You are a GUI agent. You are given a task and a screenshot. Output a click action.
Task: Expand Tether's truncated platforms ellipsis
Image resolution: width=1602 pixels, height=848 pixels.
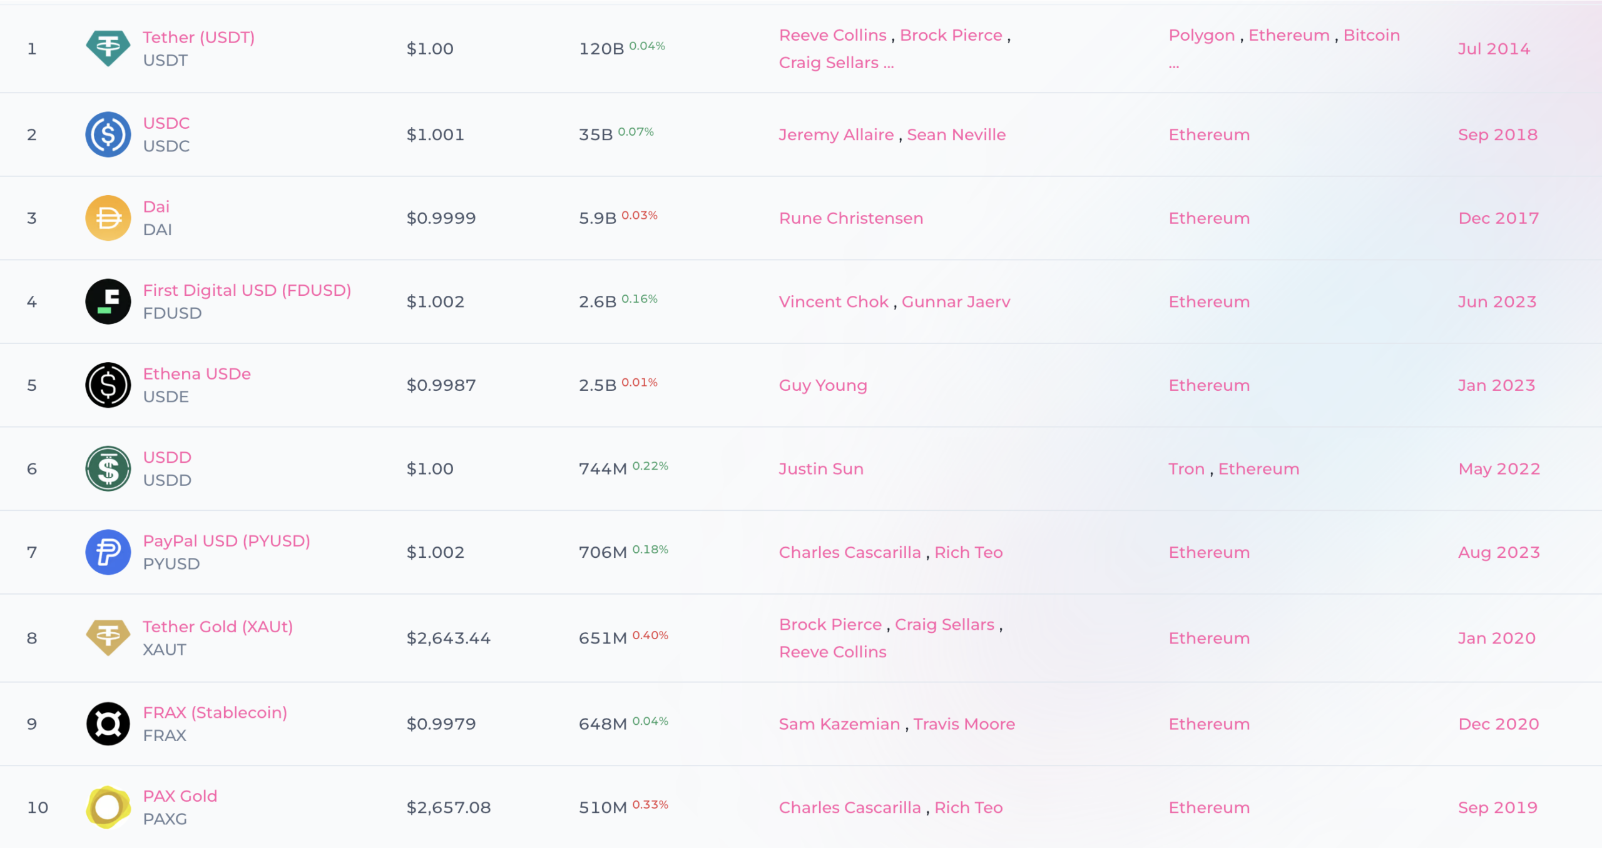click(x=1174, y=64)
